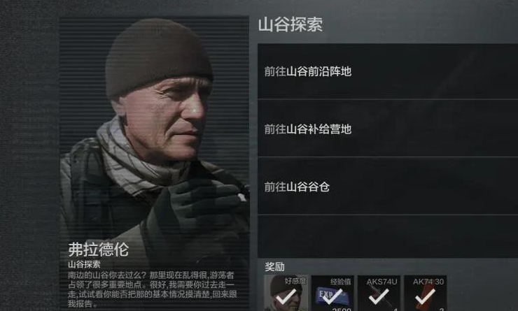Viewport: 518px width, 311px height.
Task: Click the checkmark on the AK74 30 reward
Action: [x=425, y=296]
